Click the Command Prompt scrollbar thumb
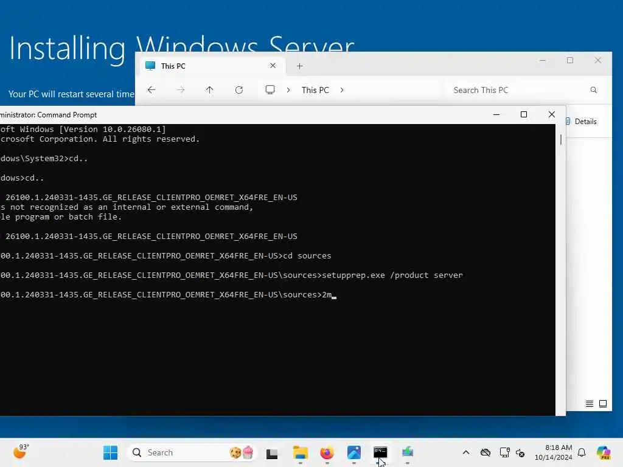The width and height of the screenshot is (623, 467). pyautogui.click(x=560, y=140)
